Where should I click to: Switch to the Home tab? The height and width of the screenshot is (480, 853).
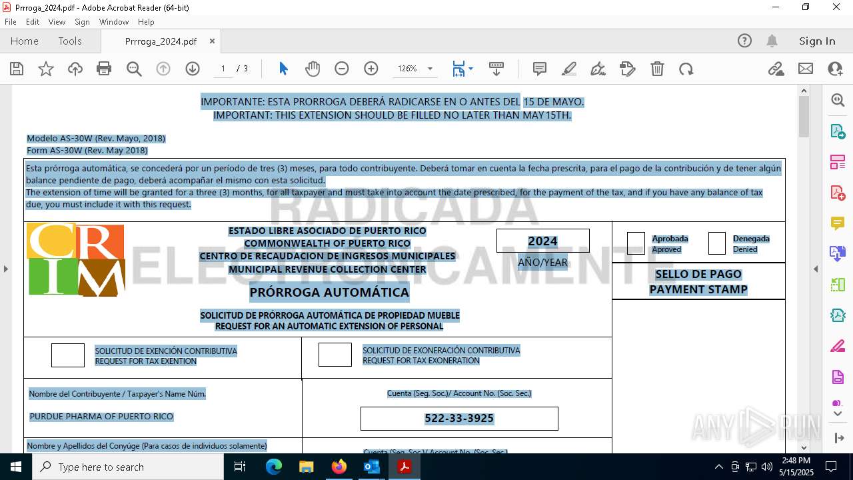25,41
